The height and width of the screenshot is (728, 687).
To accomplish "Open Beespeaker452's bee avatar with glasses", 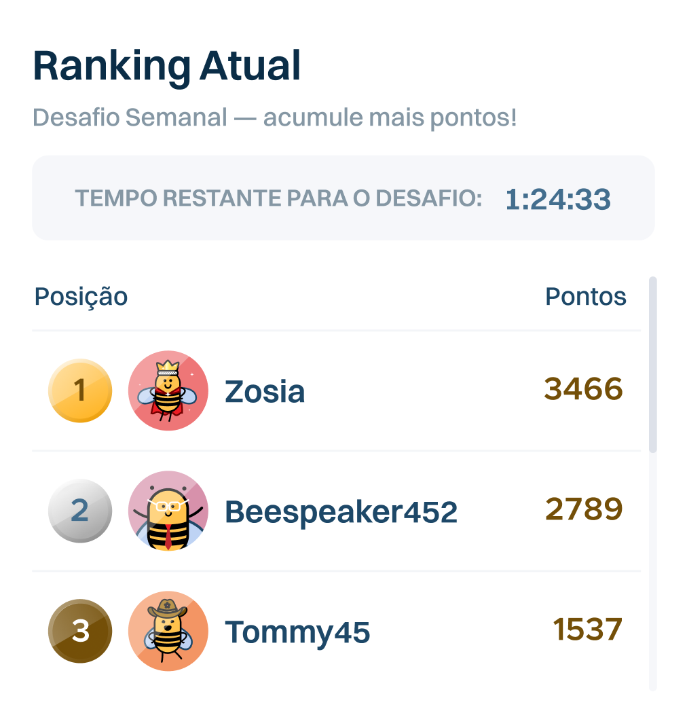I will 168,511.
